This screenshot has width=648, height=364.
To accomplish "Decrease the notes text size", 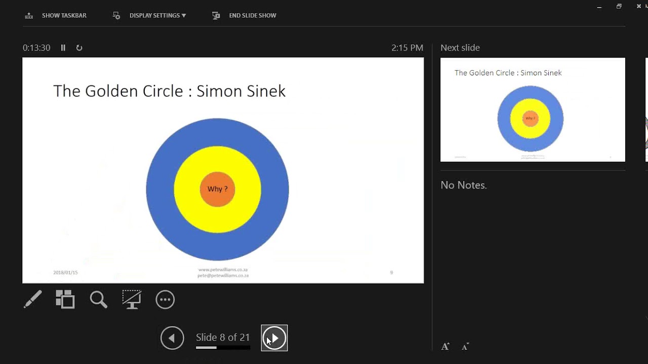I will 465,346.
